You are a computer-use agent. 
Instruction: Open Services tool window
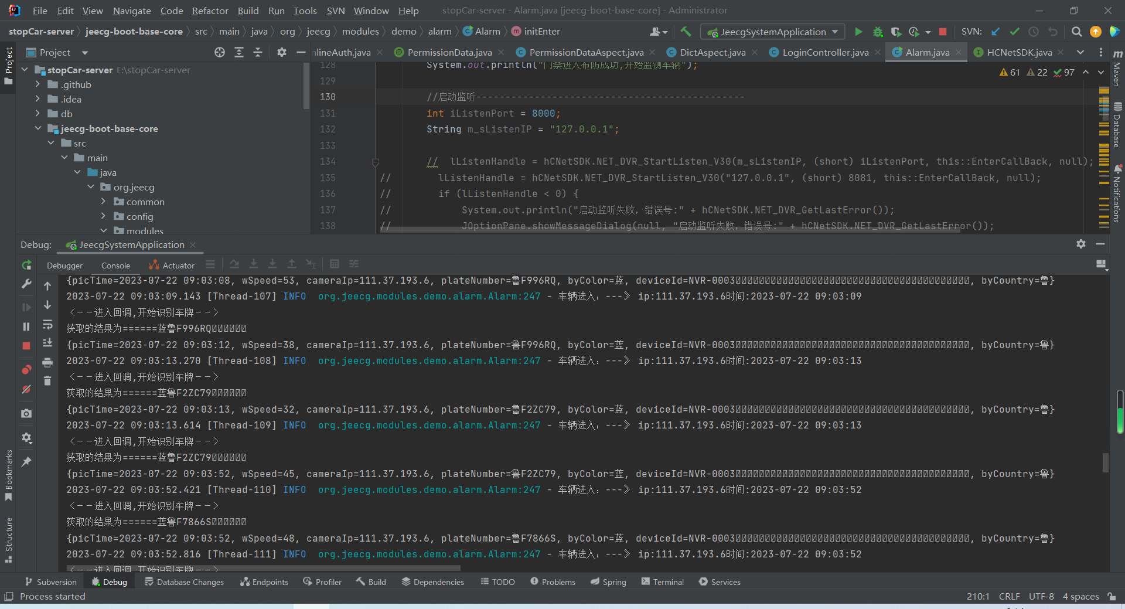(720, 581)
